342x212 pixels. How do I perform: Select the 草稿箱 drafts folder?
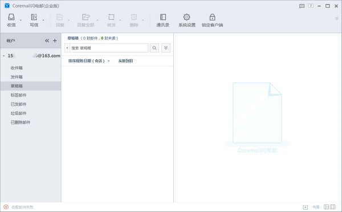(x=31, y=86)
